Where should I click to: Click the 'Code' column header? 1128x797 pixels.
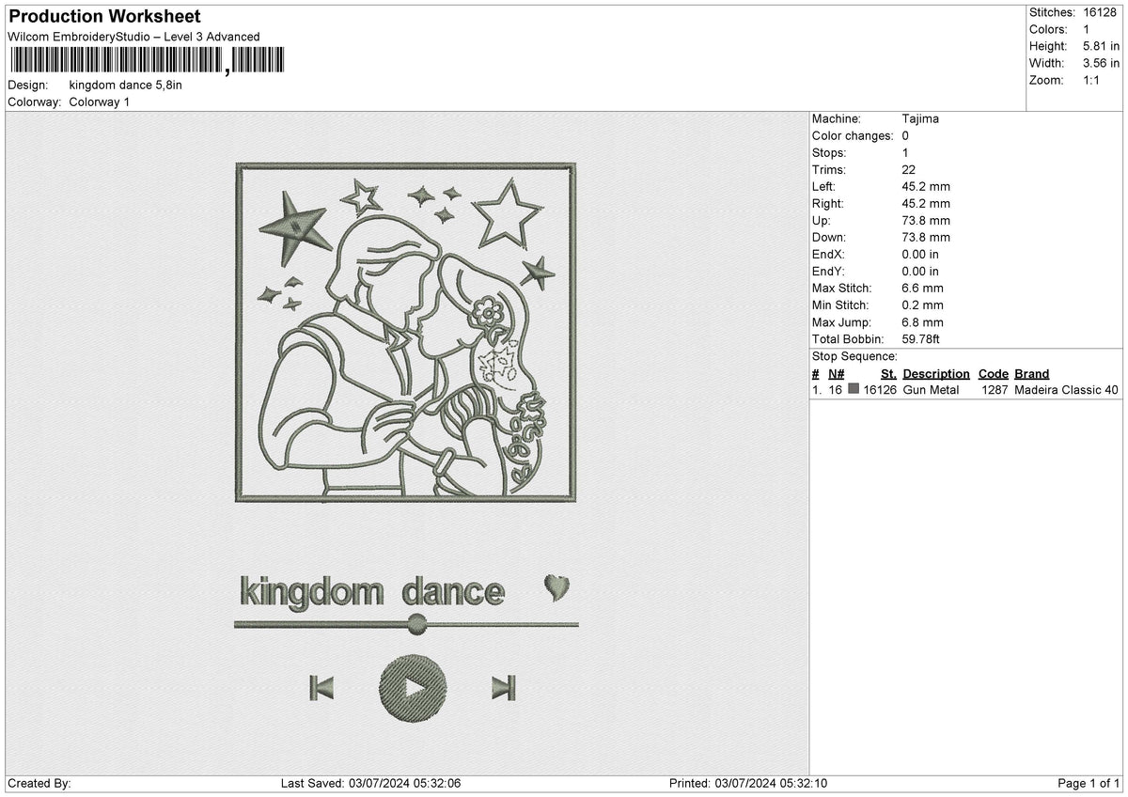[993, 373]
